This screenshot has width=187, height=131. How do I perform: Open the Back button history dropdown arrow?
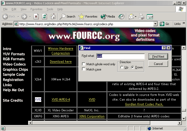(18, 17)
